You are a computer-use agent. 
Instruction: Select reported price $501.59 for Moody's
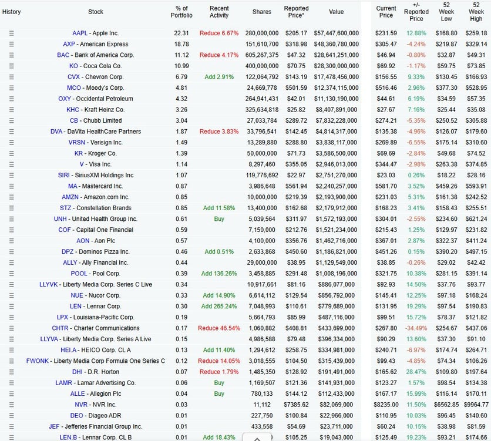pyautogui.click(x=296, y=88)
